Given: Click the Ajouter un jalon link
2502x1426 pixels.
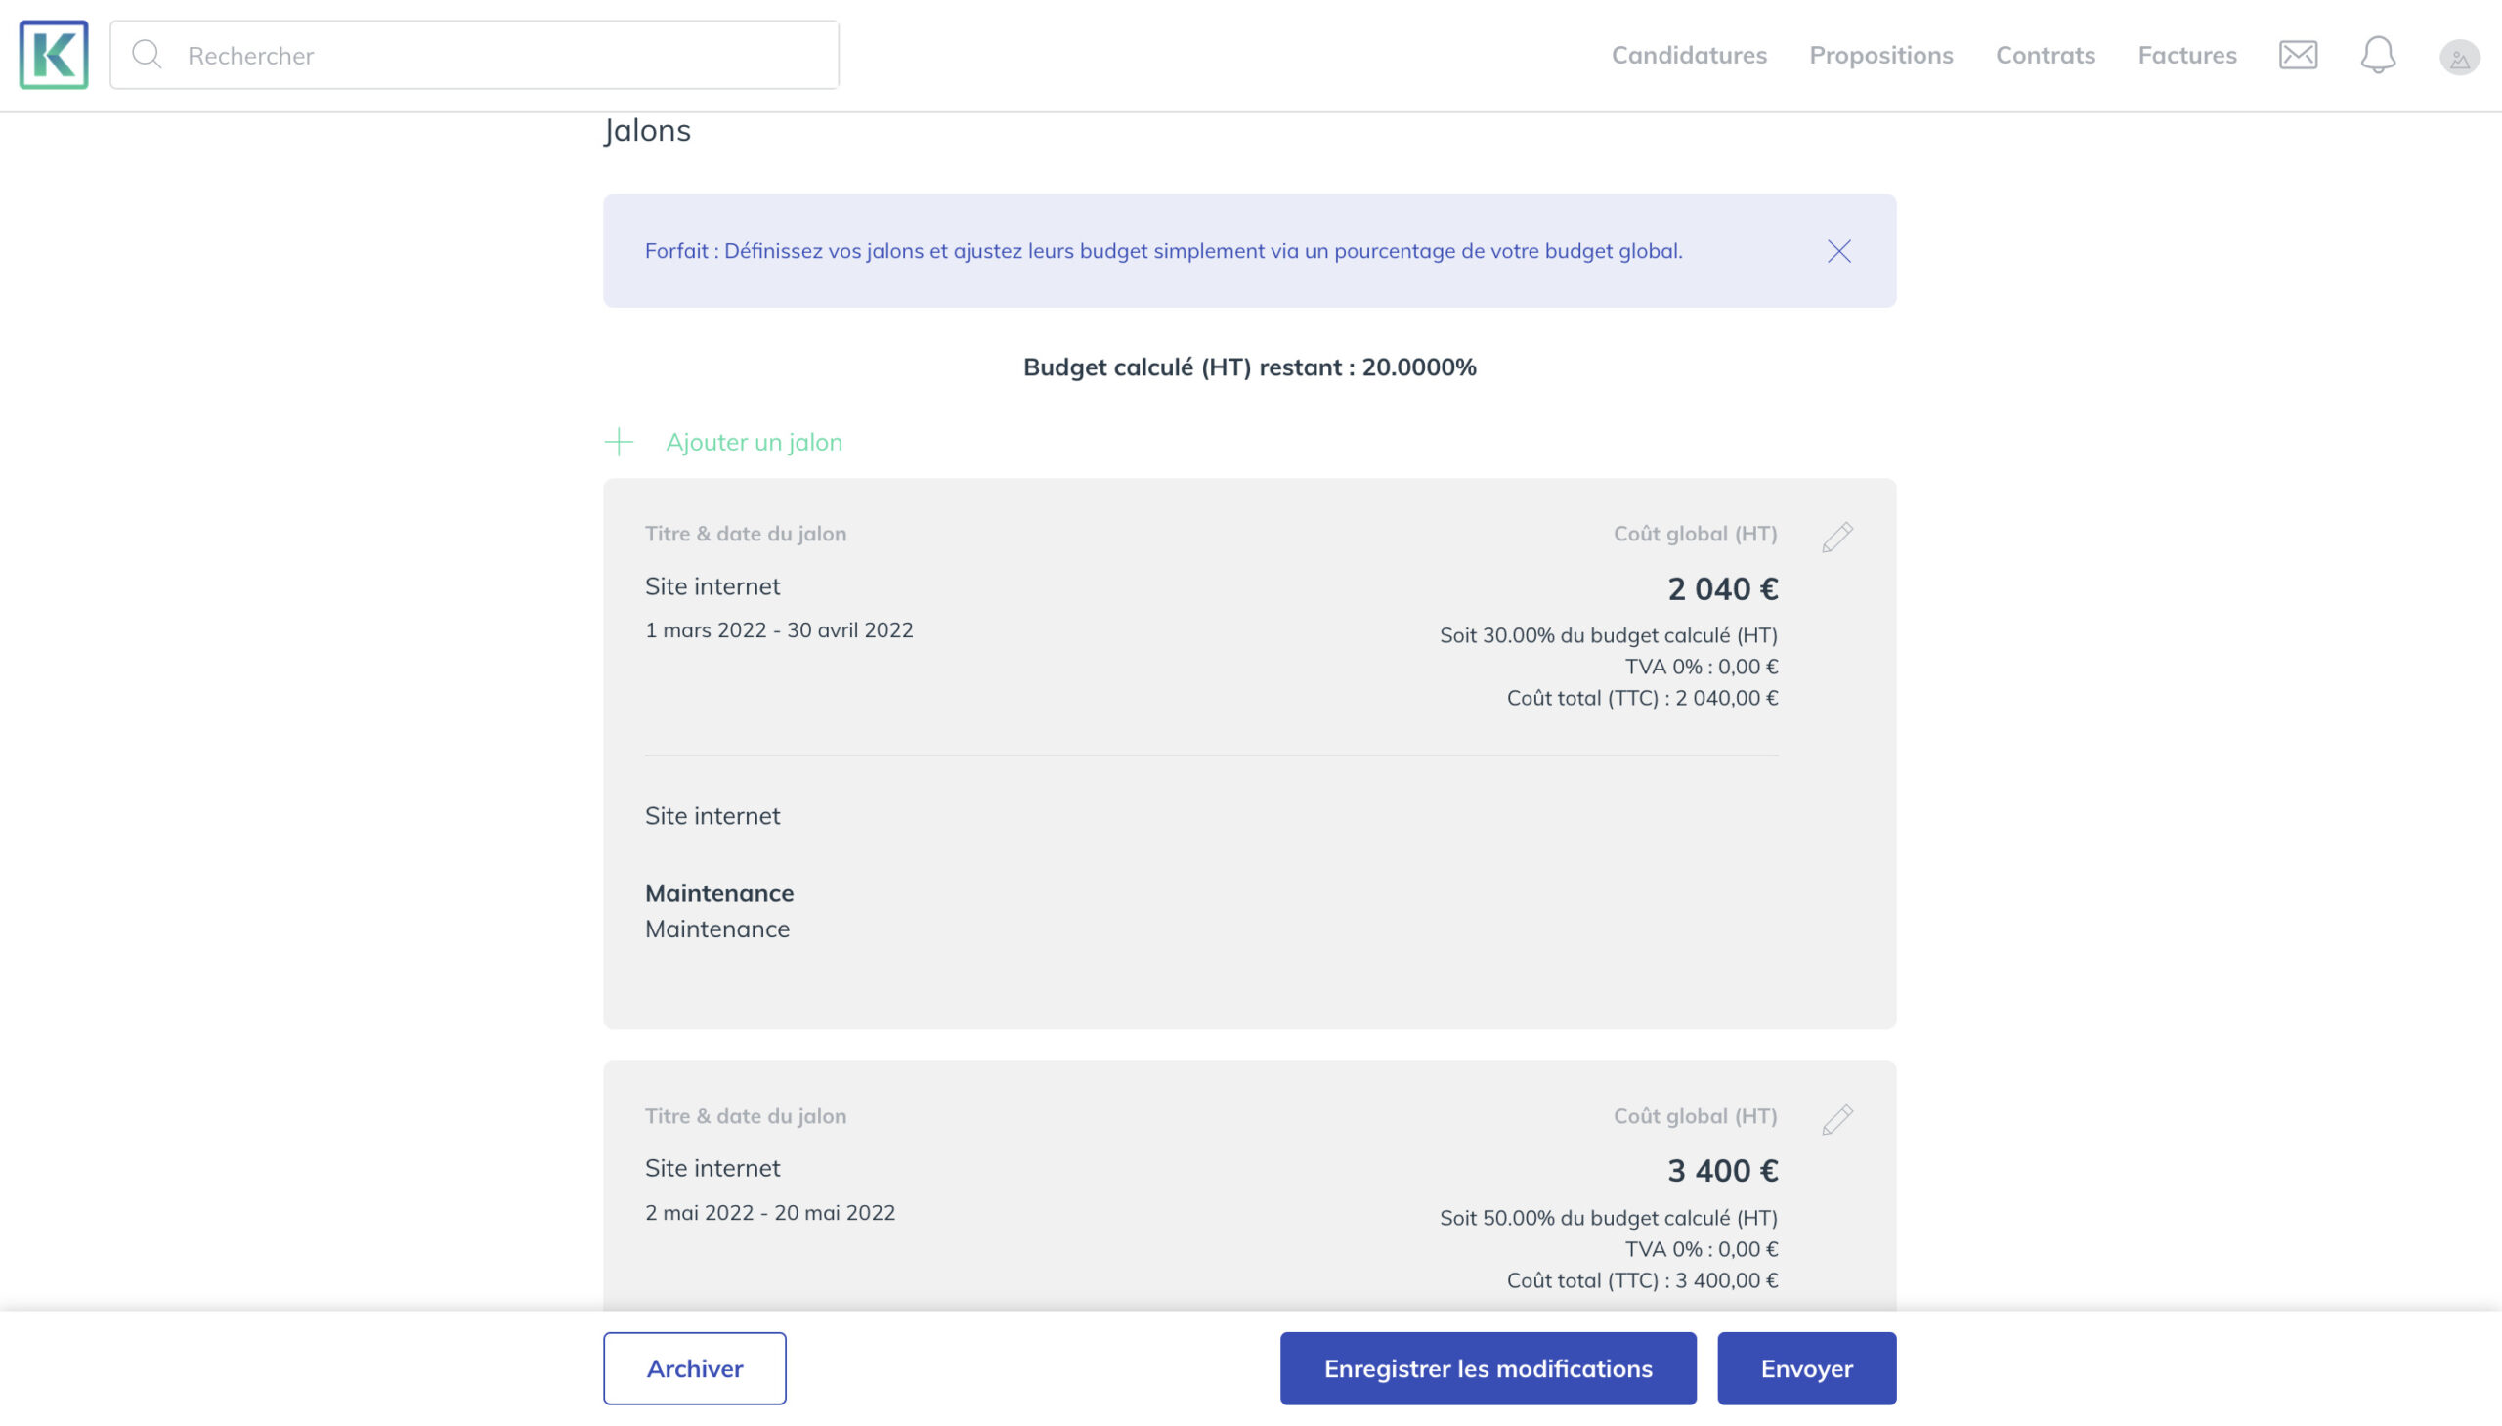Looking at the screenshot, I should (755, 442).
